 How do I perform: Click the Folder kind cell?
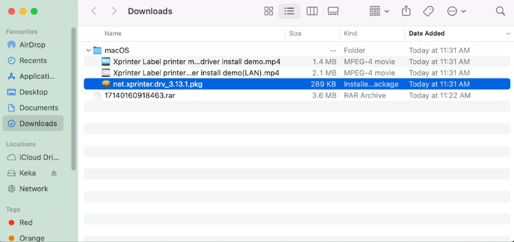tap(355, 50)
